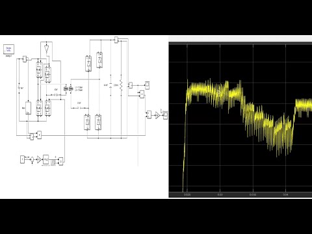Select the secondary-side series capacitor
Viewport: 312px width, 234px height.
79,107
